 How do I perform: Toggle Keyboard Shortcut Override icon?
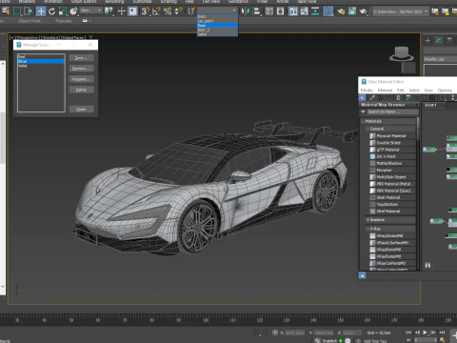(132, 11)
